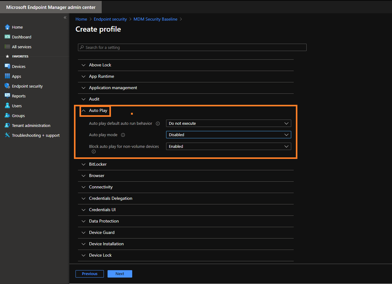Expand the Application management section

[186, 88]
